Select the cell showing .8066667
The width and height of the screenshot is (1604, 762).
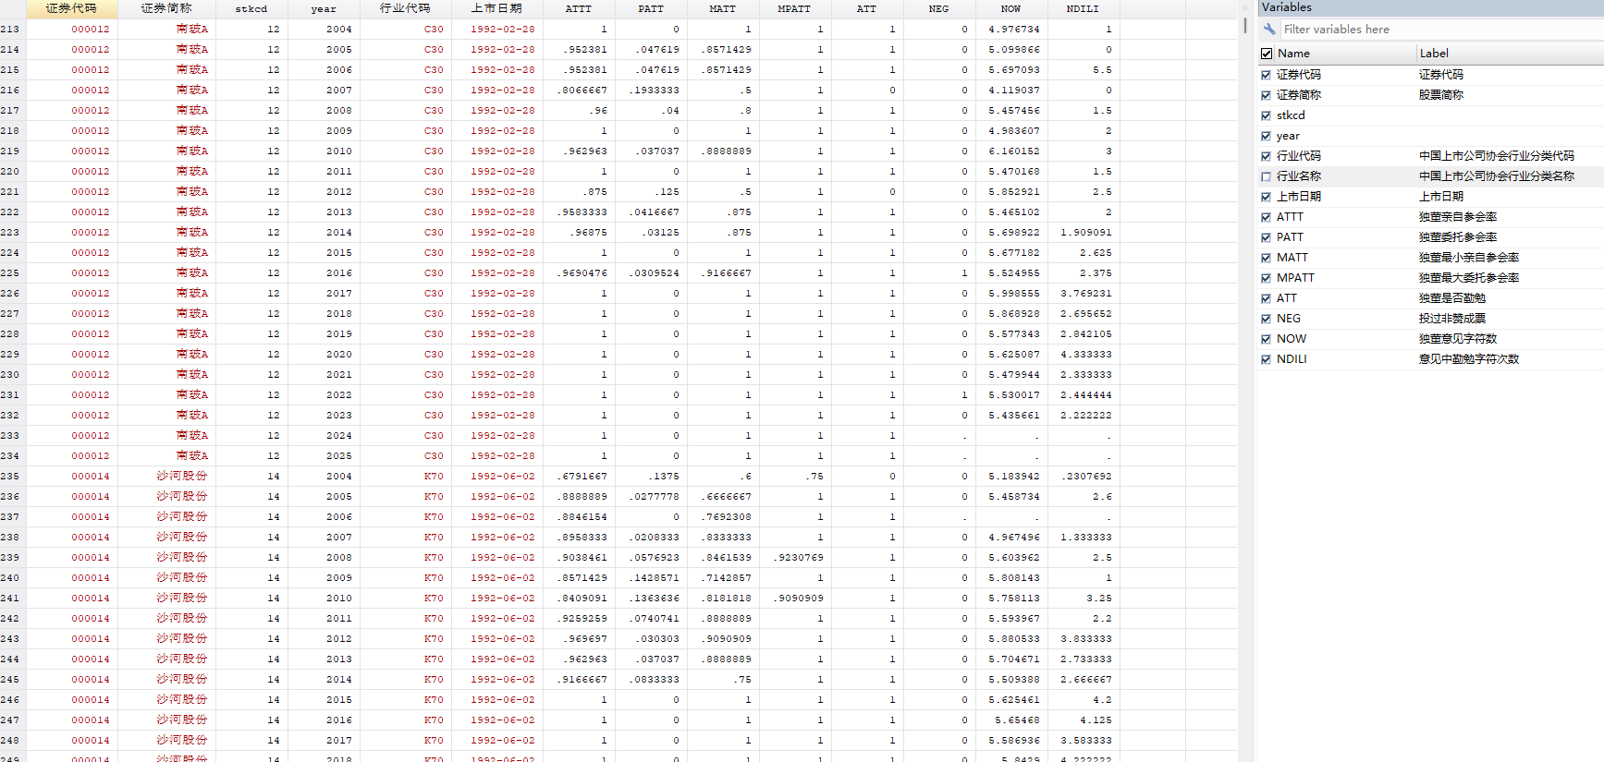coord(578,91)
